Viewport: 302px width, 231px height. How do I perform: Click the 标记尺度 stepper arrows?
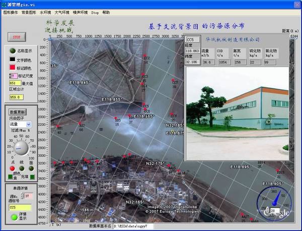(10, 76)
